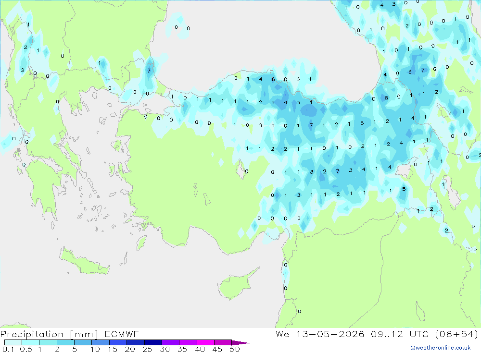Click the 35–40 mm violet legend swatch
Viewport: 481px width, 352px height.
(x=188, y=342)
